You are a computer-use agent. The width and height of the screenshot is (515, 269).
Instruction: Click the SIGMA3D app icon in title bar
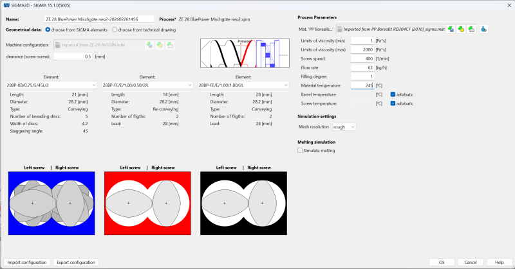pos(6,5)
